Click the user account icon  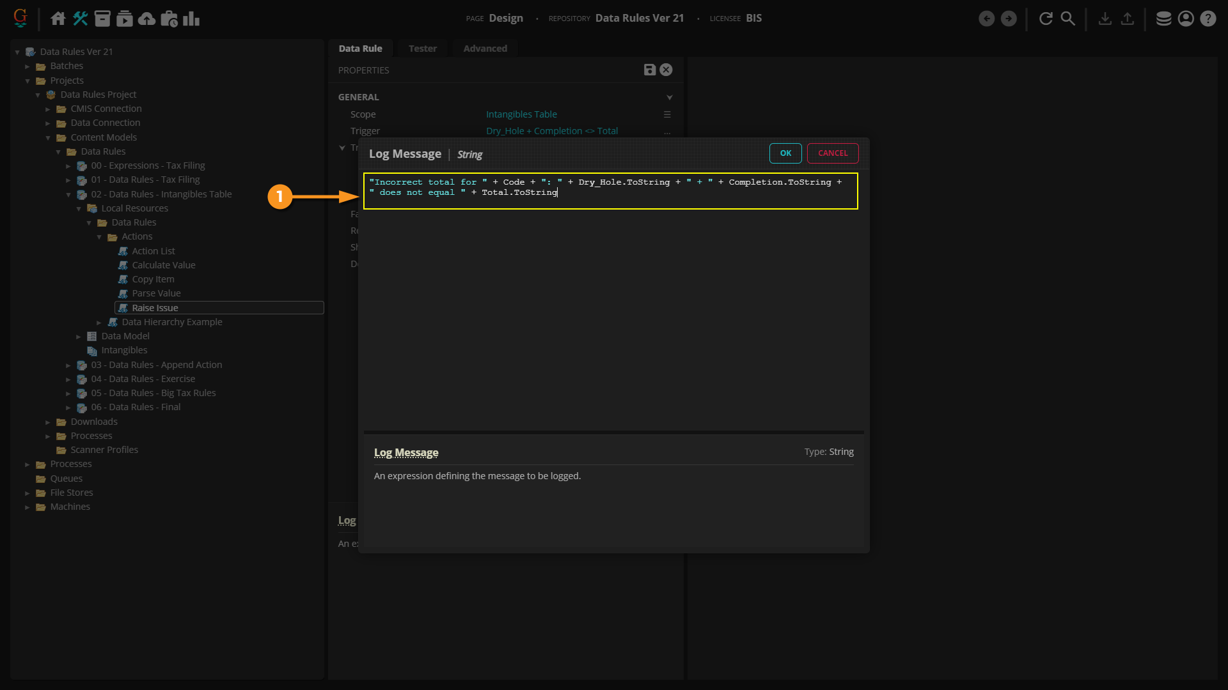tap(1186, 19)
